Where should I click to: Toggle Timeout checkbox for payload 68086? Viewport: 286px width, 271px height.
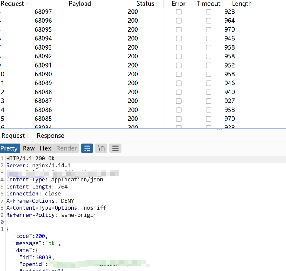coord(208,110)
